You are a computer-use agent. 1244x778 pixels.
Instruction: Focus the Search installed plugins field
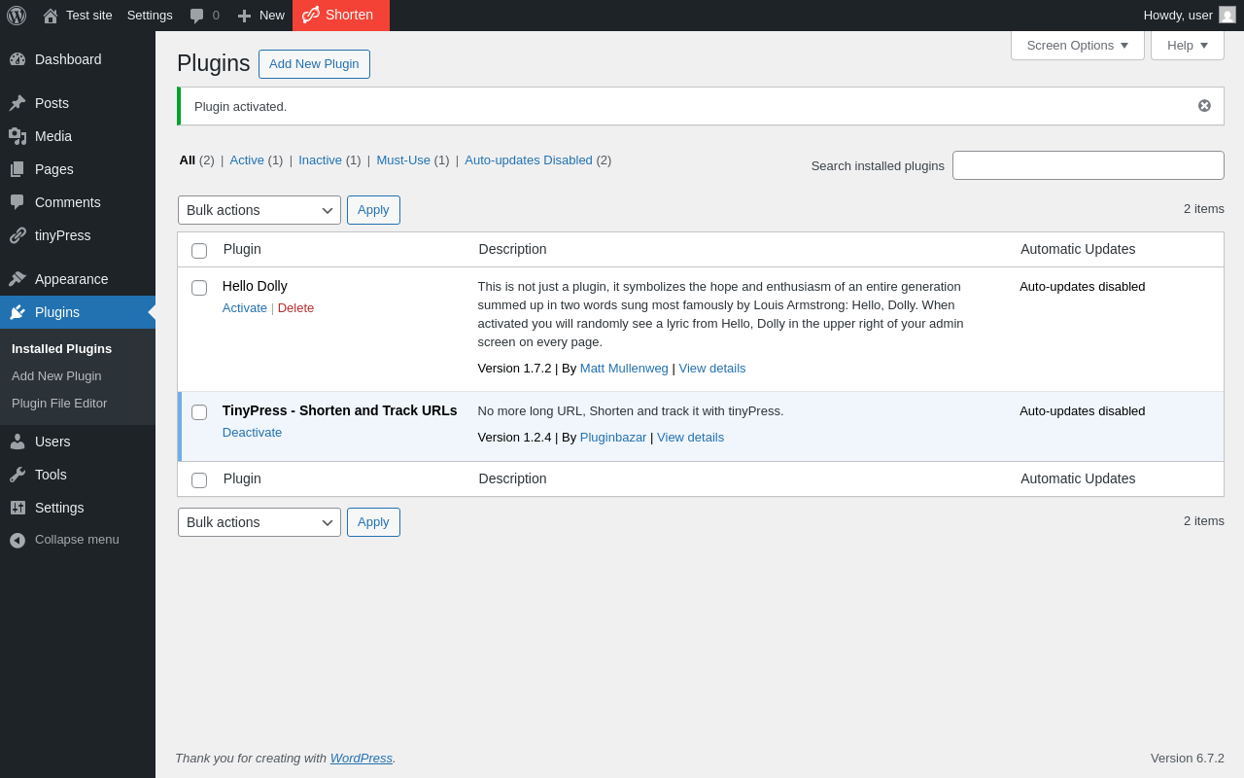(x=1088, y=165)
